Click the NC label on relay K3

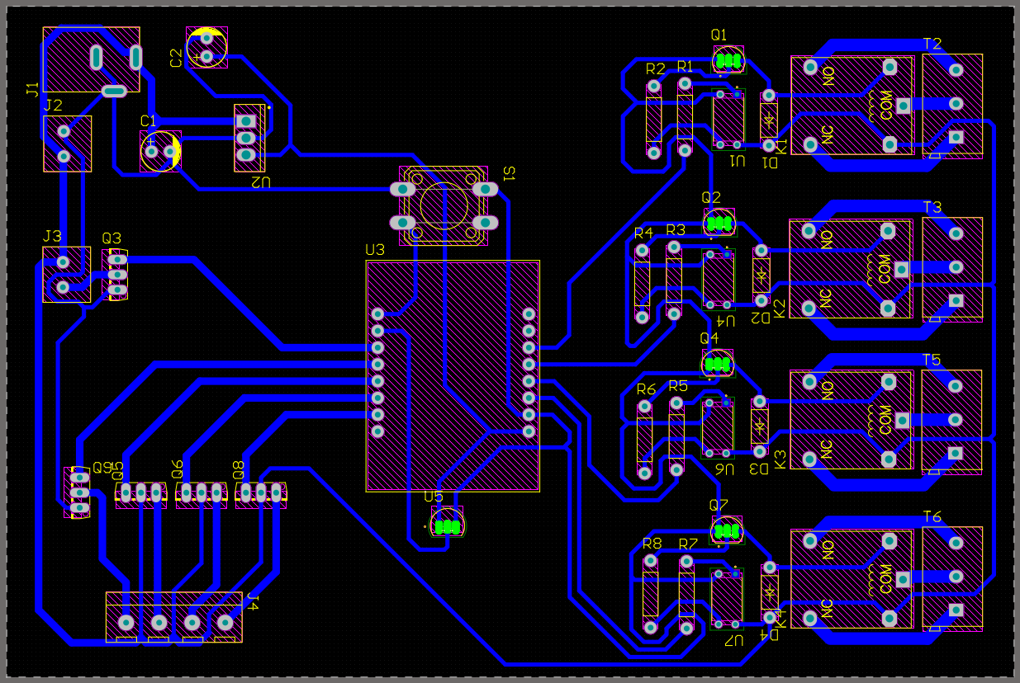pos(825,448)
